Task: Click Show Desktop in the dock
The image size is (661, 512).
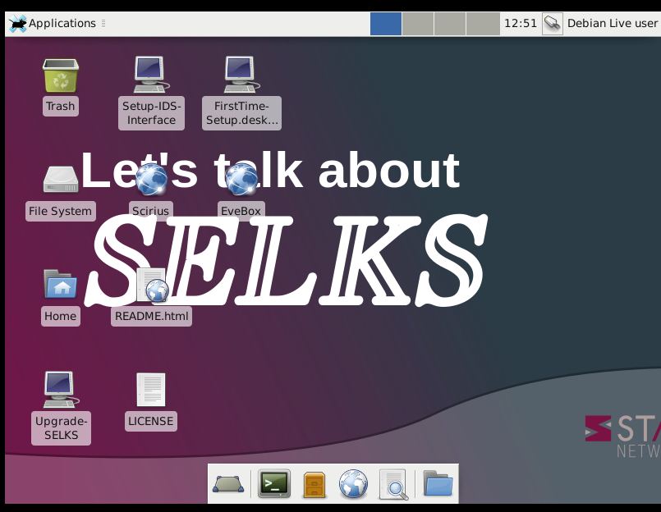Action: pyautogui.click(x=227, y=484)
